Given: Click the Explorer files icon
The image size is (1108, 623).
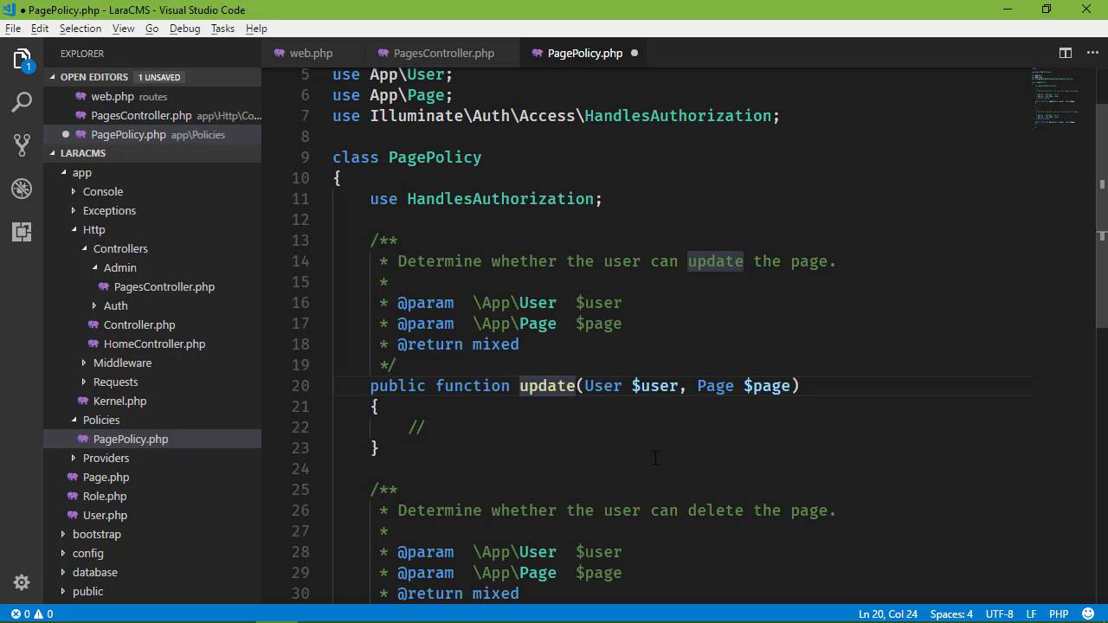Looking at the screenshot, I should point(22,60).
